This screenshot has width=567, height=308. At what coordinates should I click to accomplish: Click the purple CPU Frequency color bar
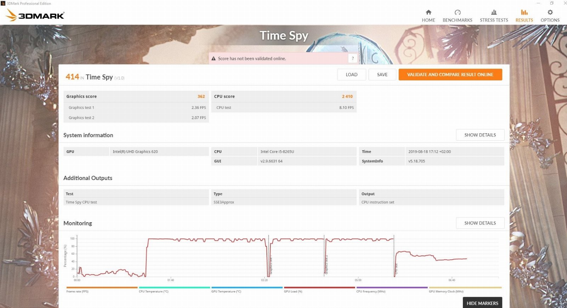point(392,287)
